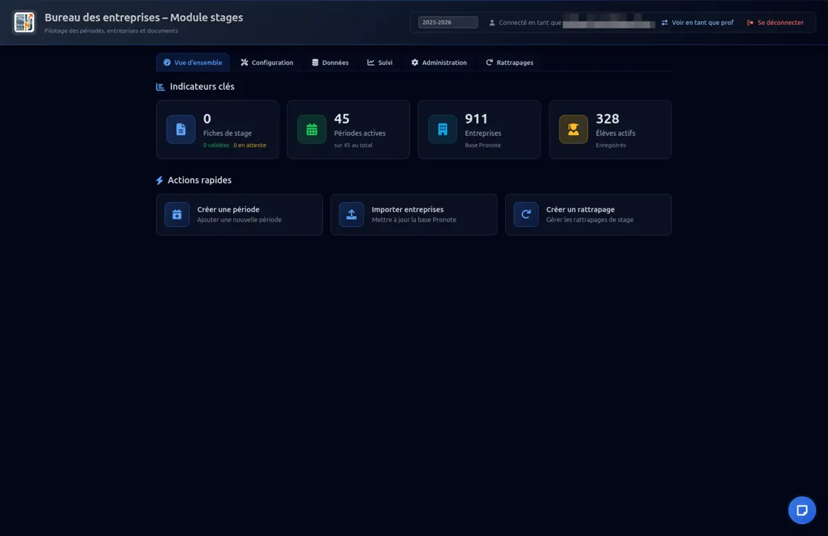
Task: Click the Élèves actifs graduate icon
Action: 573,130
